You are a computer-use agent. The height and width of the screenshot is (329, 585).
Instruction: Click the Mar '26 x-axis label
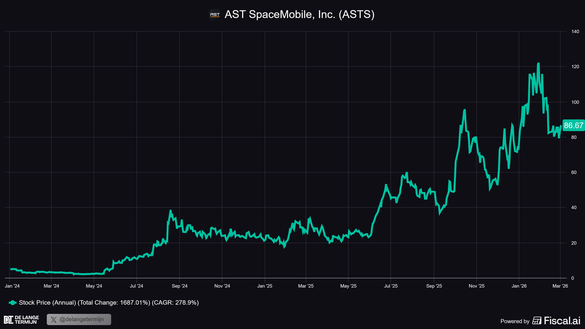[560, 286]
